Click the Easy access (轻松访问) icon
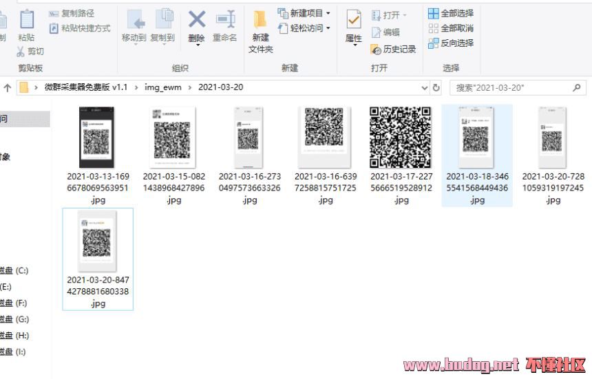The height and width of the screenshot is (379, 592). pyautogui.click(x=283, y=28)
